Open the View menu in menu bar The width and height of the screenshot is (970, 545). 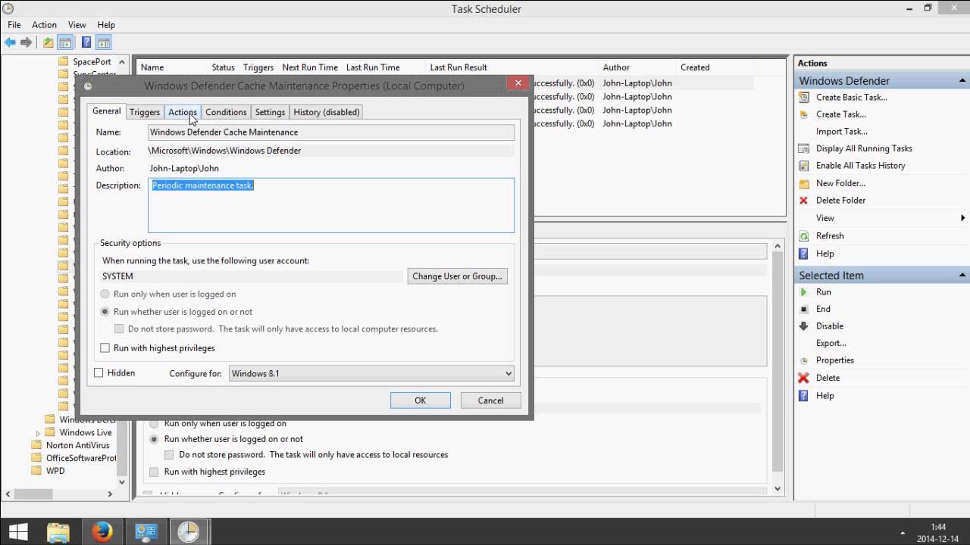point(77,25)
